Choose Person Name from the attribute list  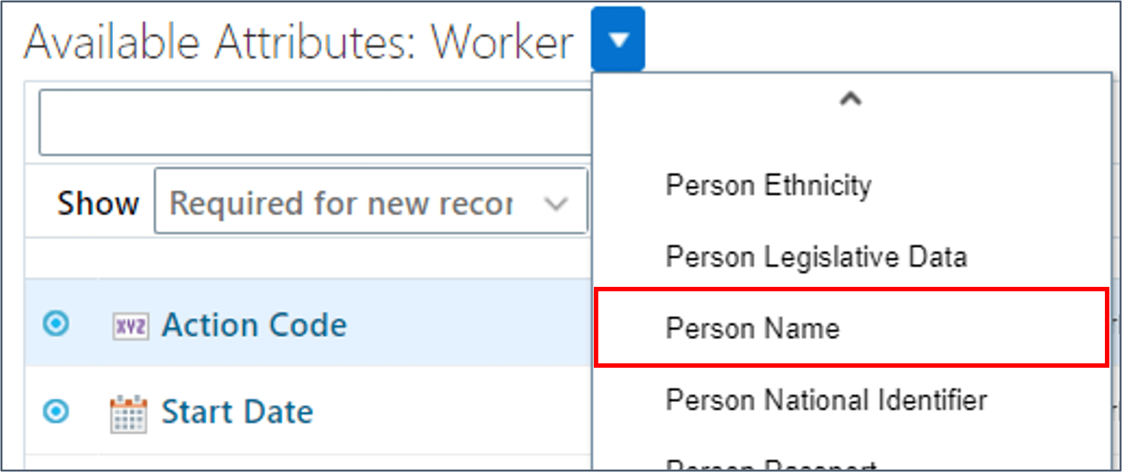[x=753, y=328]
